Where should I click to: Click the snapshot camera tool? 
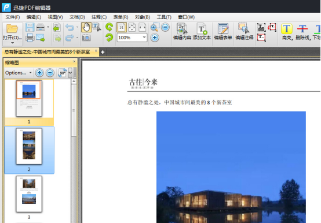coord(86,38)
